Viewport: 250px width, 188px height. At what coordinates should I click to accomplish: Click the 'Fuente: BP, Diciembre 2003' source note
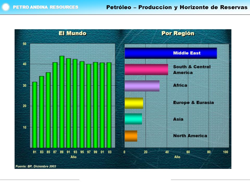point(36,166)
